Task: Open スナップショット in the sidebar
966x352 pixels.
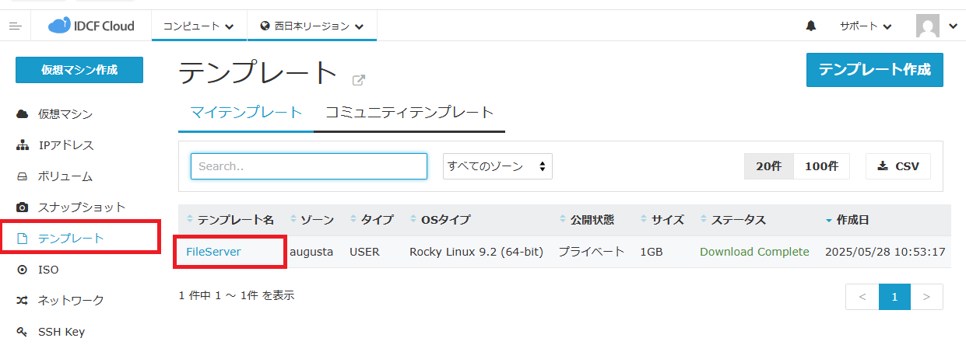Action: [81, 207]
